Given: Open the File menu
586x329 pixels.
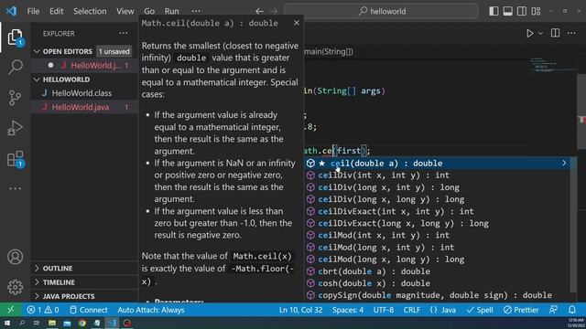Looking at the screenshot, I should click(x=33, y=11).
